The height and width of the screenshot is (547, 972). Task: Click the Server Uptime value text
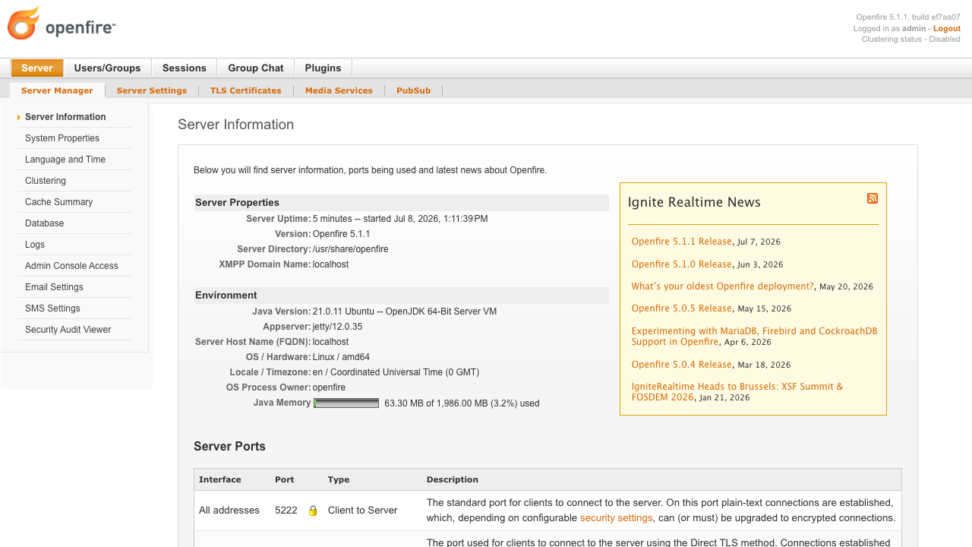pyautogui.click(x=400, y=219)
